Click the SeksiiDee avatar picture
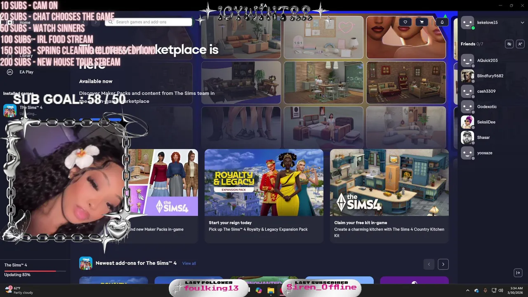 (x=467, y=122)
